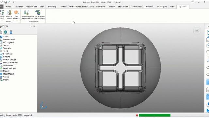This screenshot has width=209, height=118.
Task: Open the Tool ribbon tab
Action: (x=42, y=7)
